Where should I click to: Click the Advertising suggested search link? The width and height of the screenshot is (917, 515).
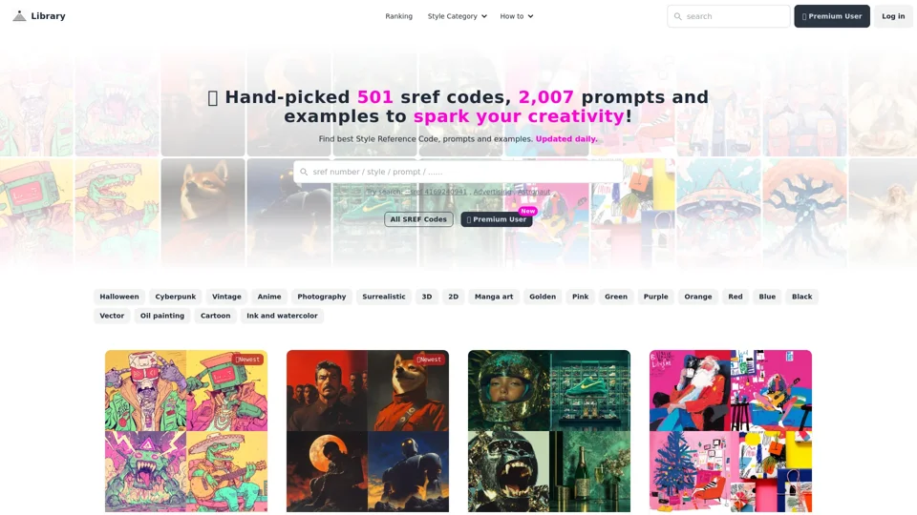[x=492, y=192]
